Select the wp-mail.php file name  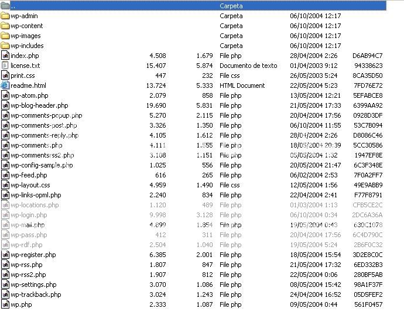tap(28, 225)
